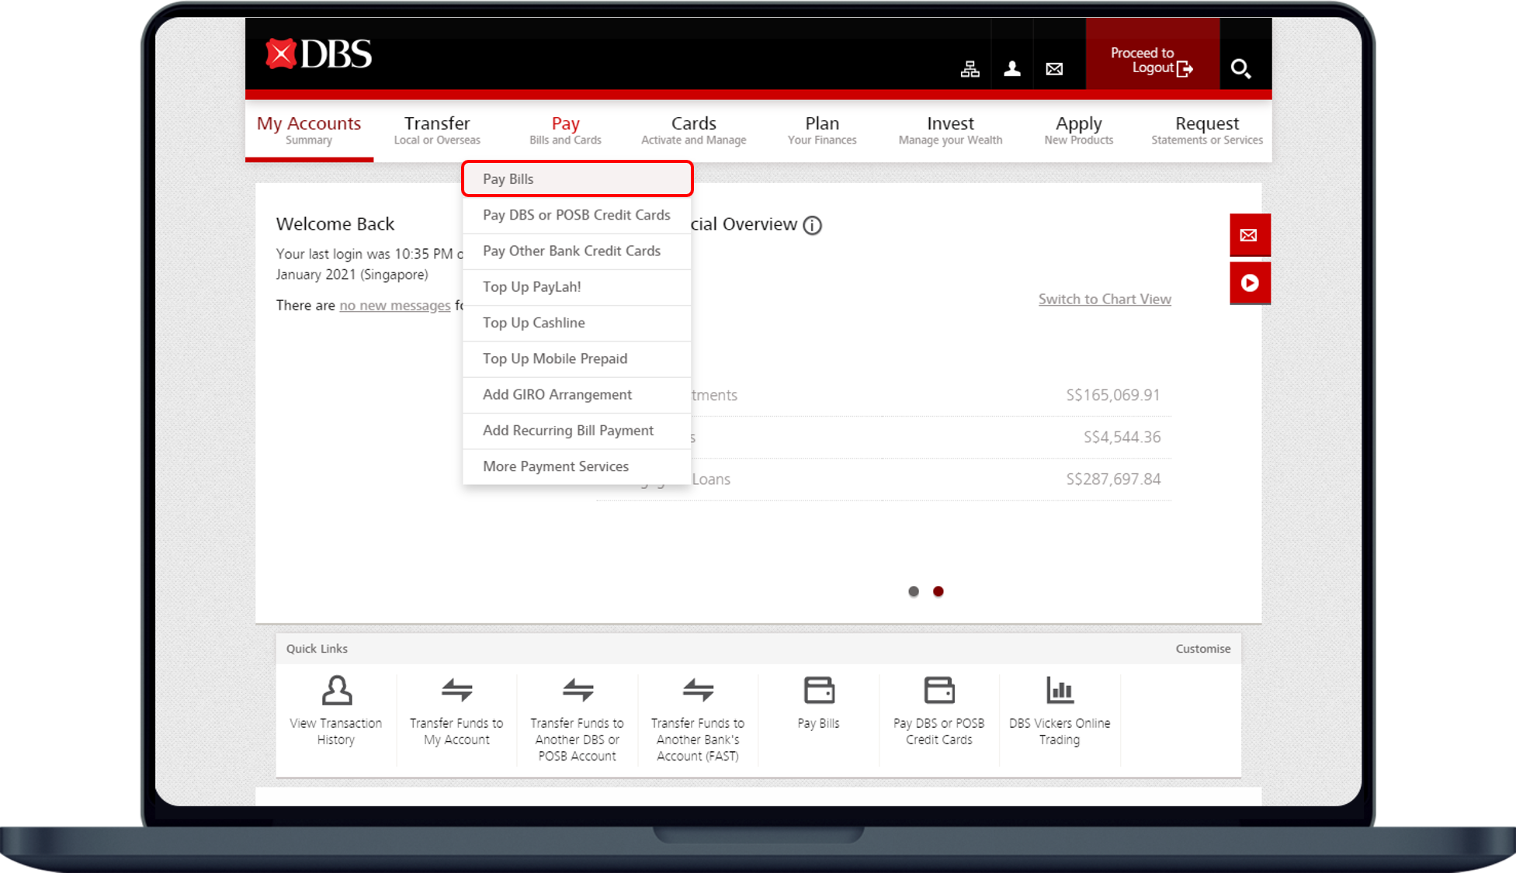Image resolution: width=1516 pixels, height=873 pixels.
Task: Click the DBS logo
Action: [x=318, y=54]
